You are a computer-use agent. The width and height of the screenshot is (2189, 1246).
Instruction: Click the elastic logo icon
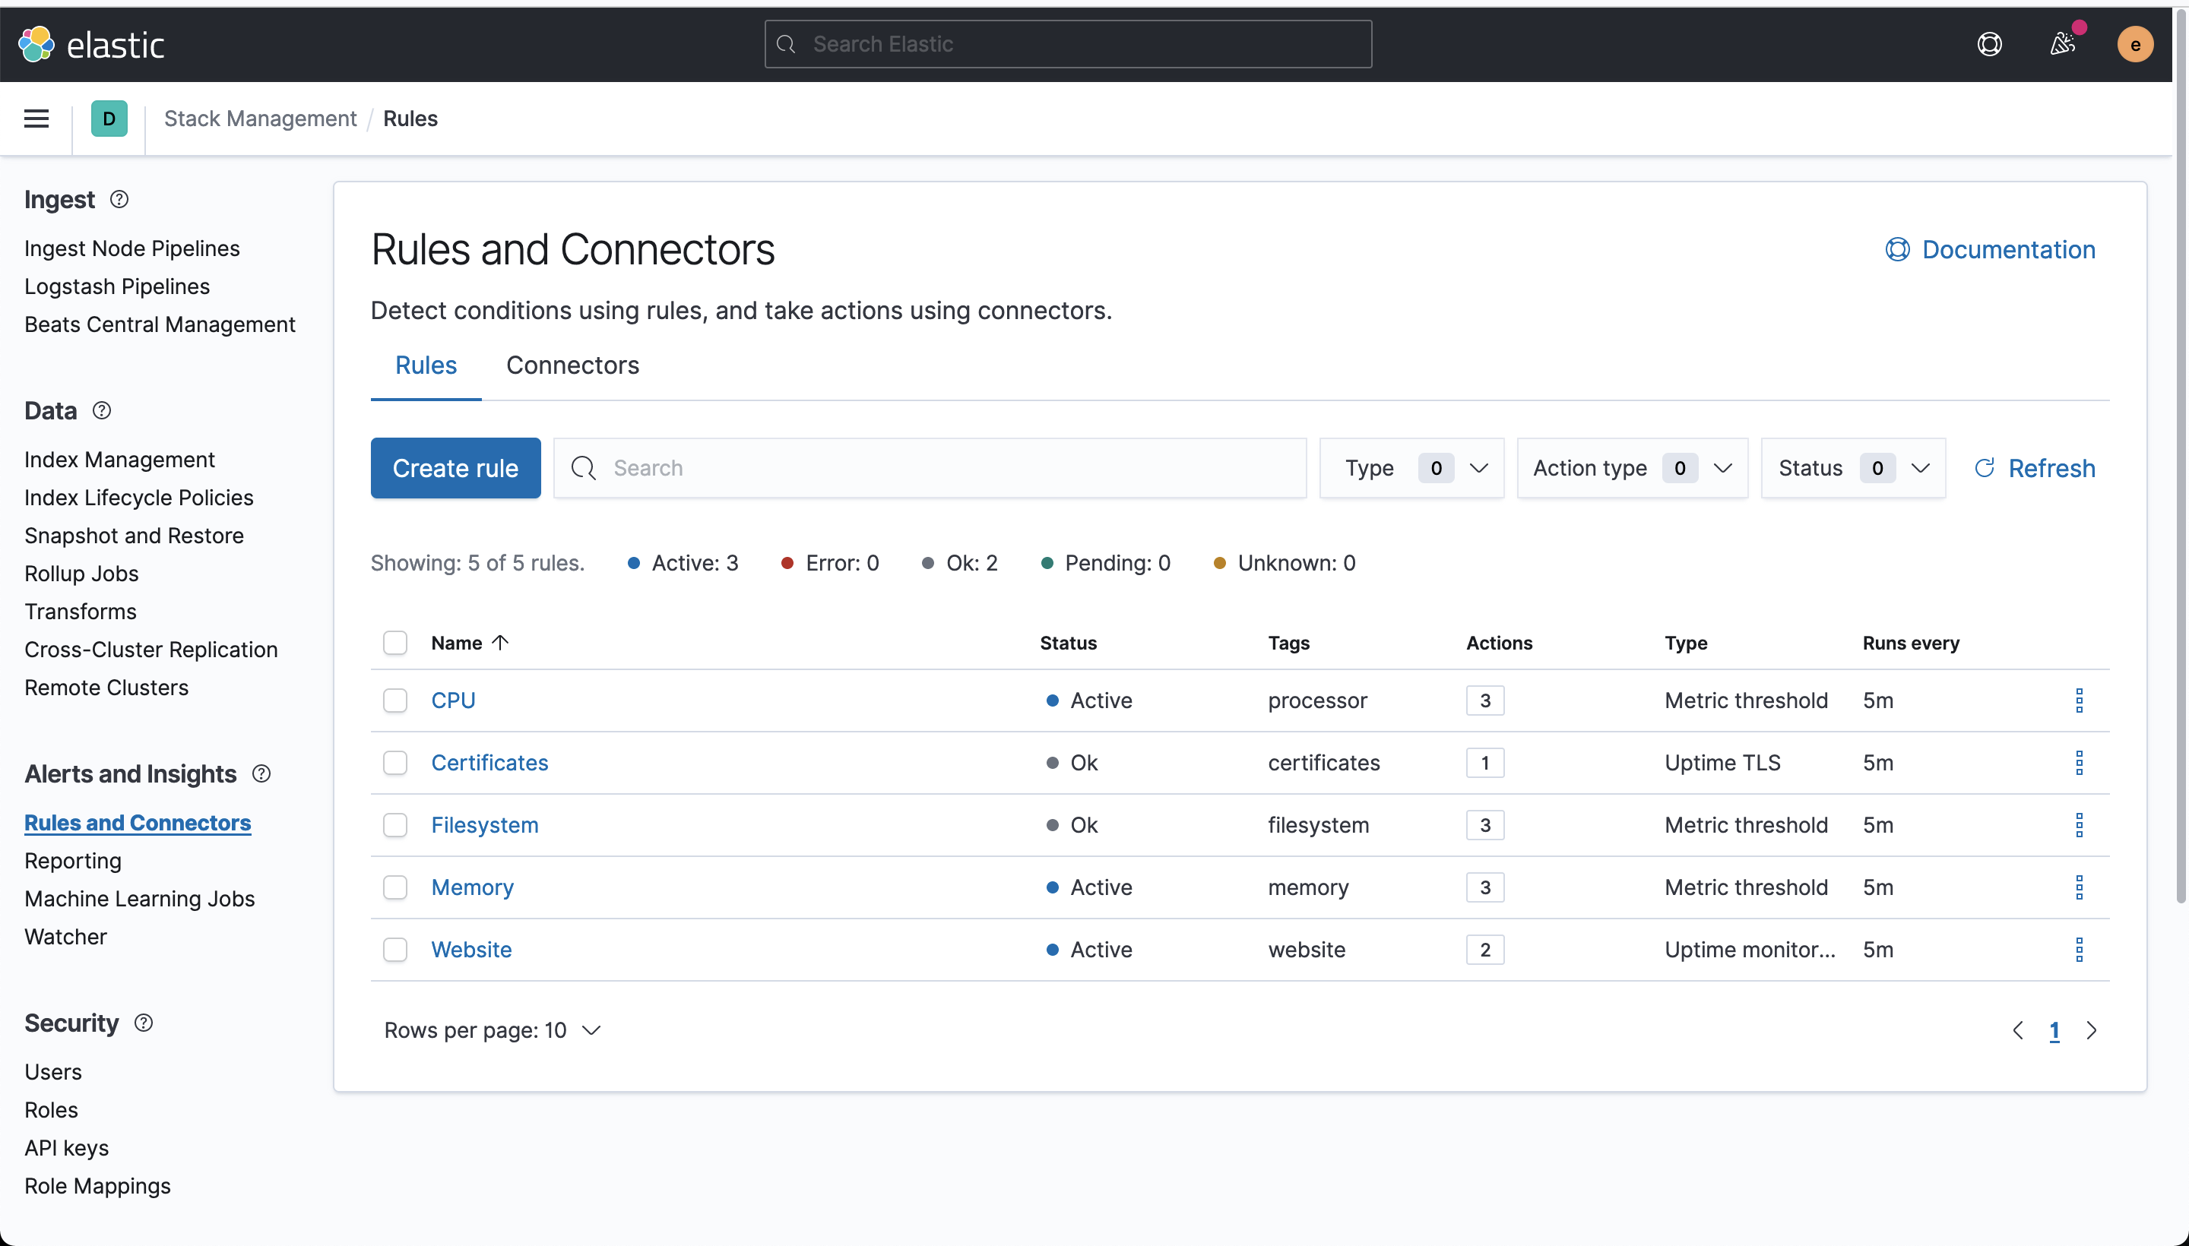point(36,45)
